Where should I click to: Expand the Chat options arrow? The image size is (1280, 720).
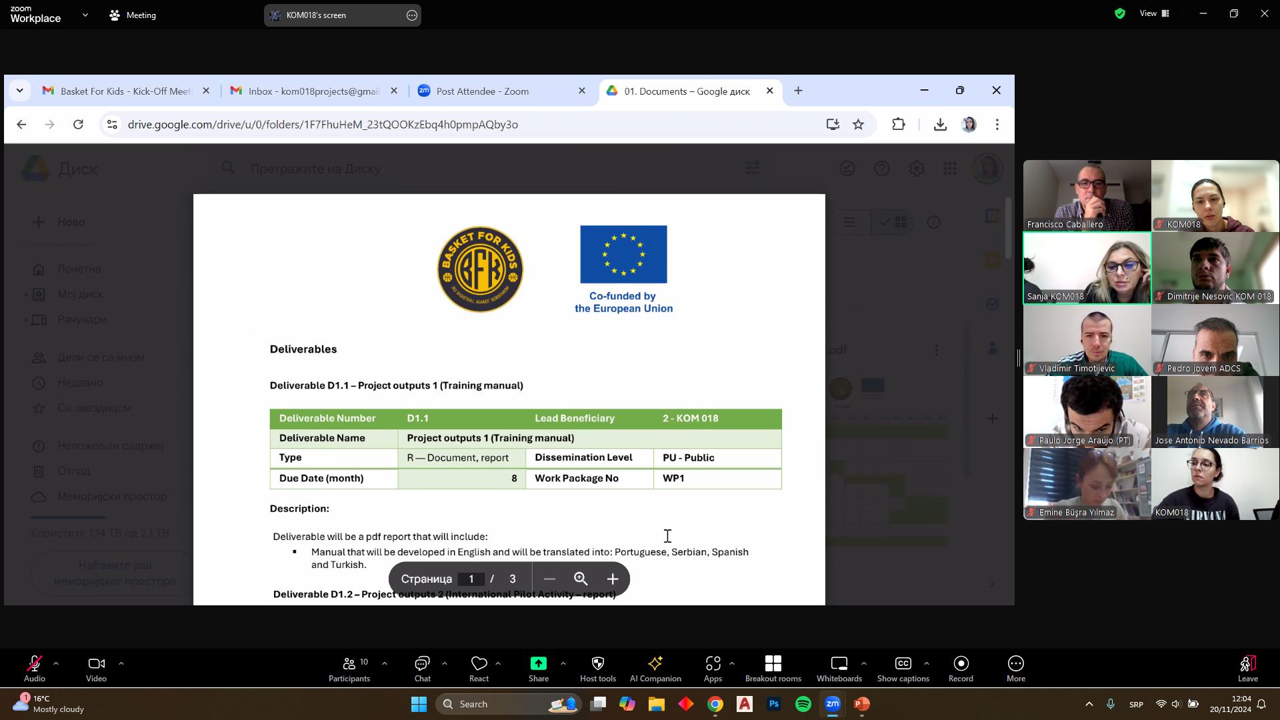445,663
